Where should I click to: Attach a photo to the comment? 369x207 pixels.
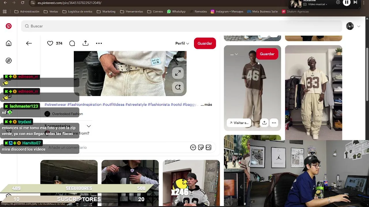208,147
